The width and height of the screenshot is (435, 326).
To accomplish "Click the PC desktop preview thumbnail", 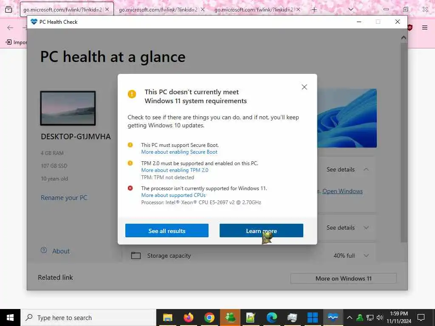I will [x=68, y=108].
